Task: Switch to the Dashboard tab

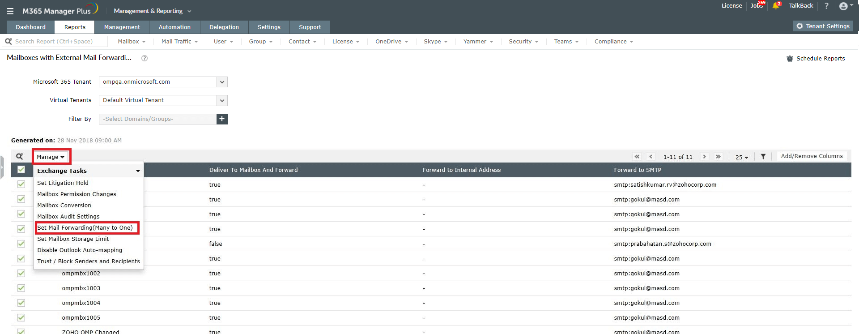Action: (x=30, y=27)
